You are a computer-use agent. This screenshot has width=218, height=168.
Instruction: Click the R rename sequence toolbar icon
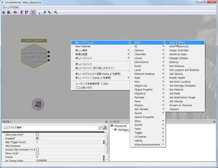(9, 13)
